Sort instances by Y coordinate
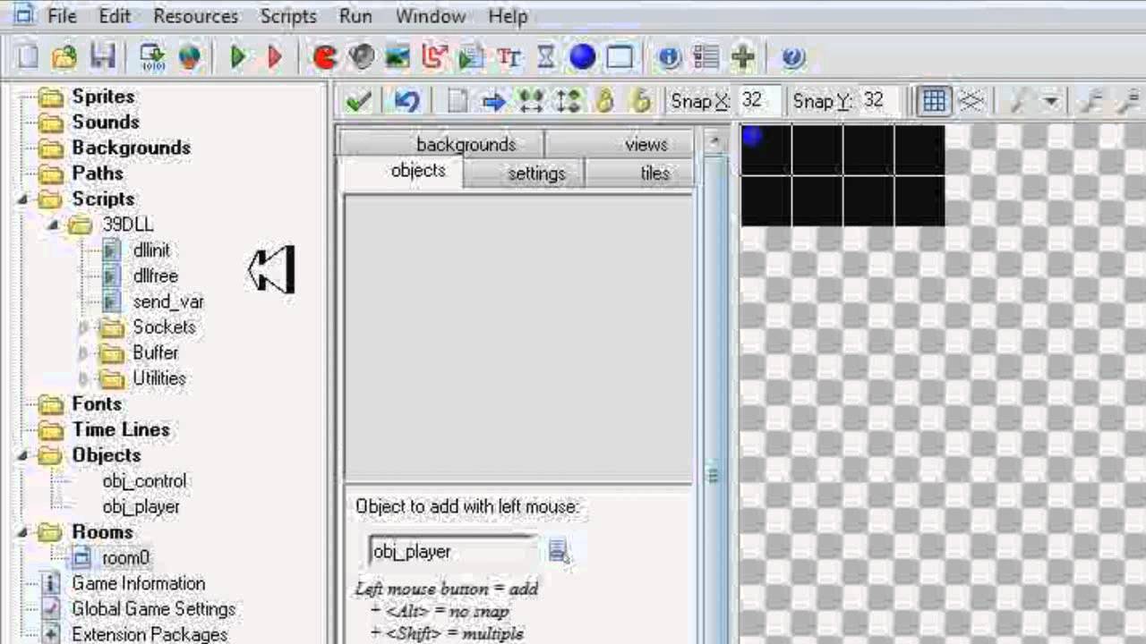The image size is (1146, 644). pyautogui.click(x=568, y=101)
